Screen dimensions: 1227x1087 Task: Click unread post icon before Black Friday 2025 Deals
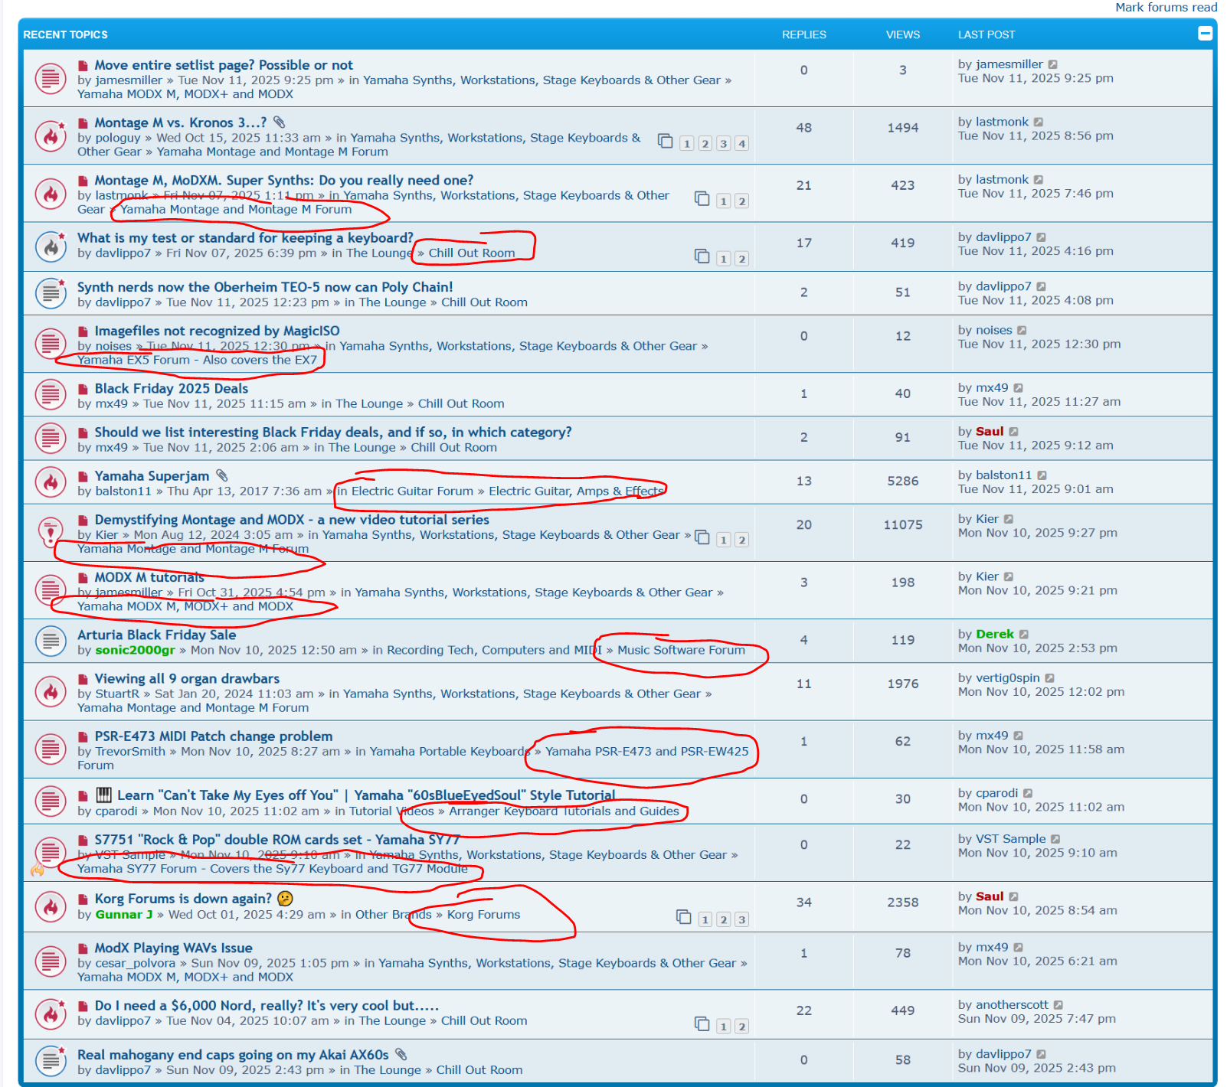pos(83,389)
